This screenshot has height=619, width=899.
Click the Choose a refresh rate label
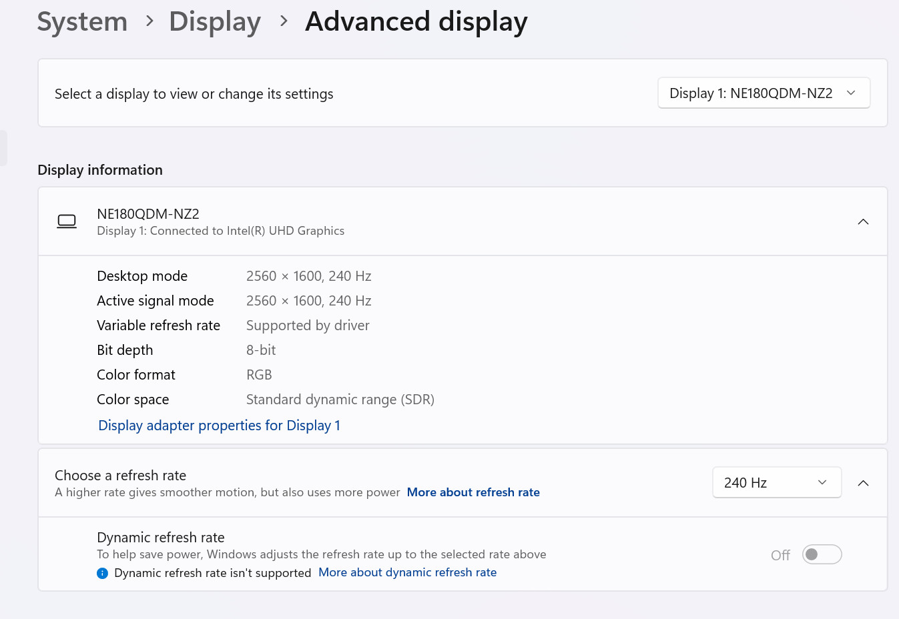[120, 476]
